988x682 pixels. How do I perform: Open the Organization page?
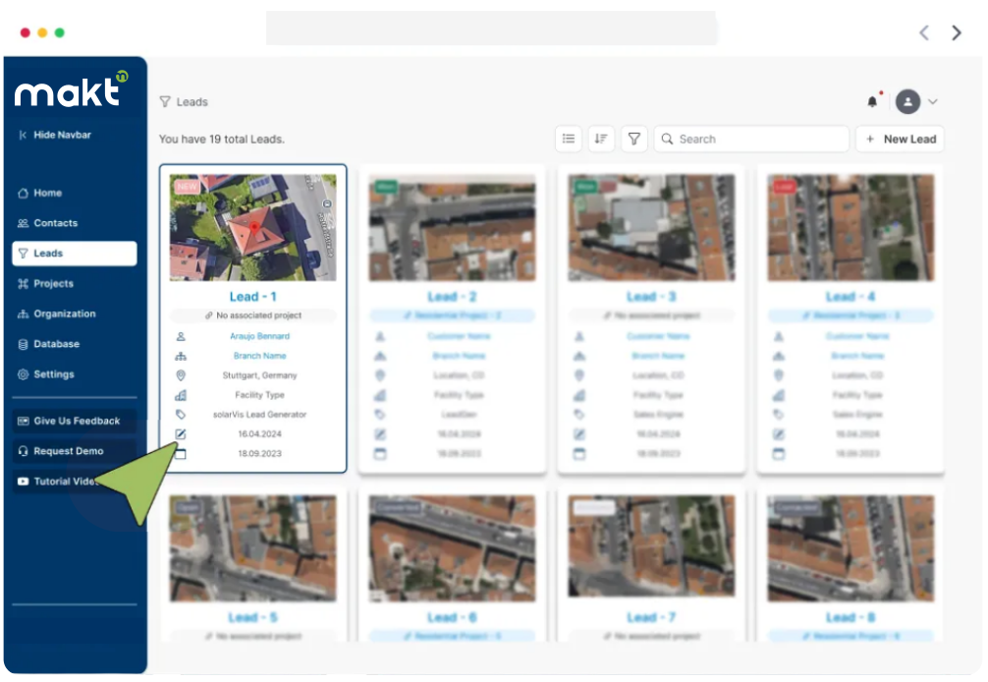tap(64, 313)
